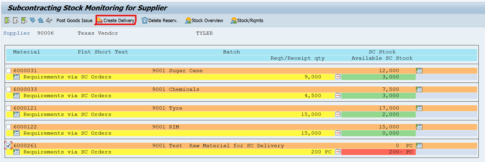Image resolution: width=485 pixels, height=162 pixels.
Task: Click the minus icon beside quantity 4,500
Action: pyautogui.click(x=338, y=96)
